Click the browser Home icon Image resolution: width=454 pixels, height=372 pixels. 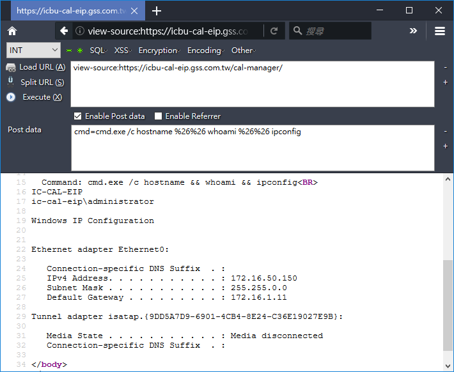[12, 31]
